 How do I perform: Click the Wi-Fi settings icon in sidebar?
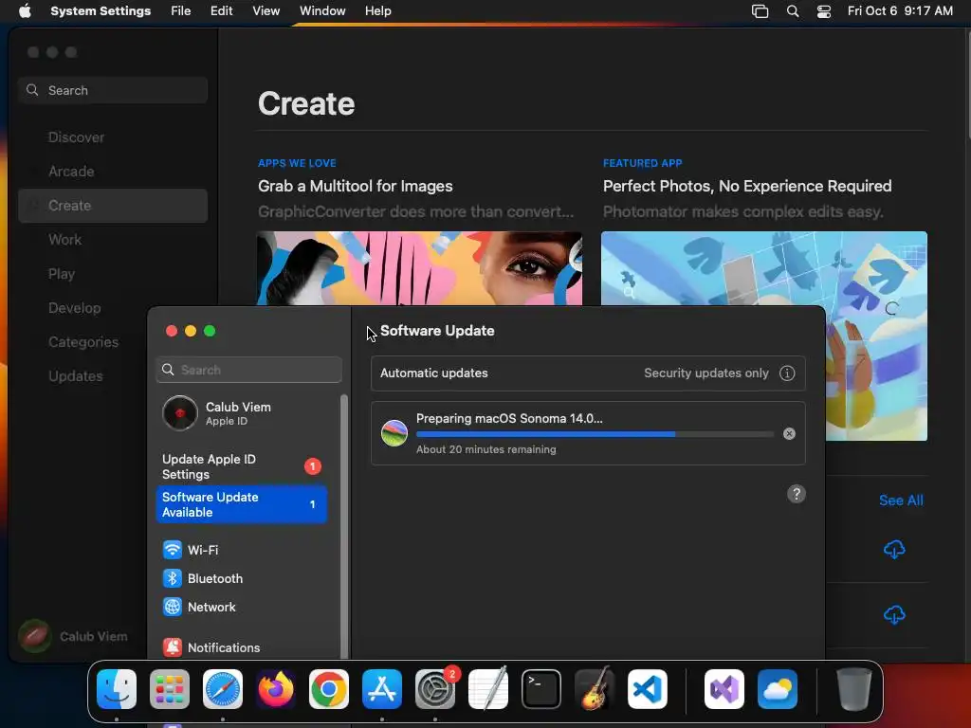173,550
